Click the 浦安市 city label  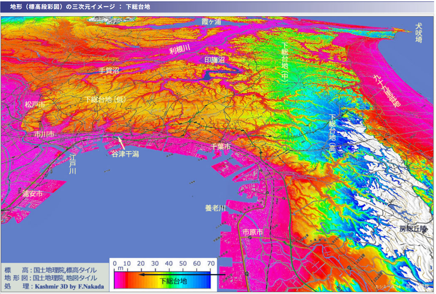tap(33, 194)
